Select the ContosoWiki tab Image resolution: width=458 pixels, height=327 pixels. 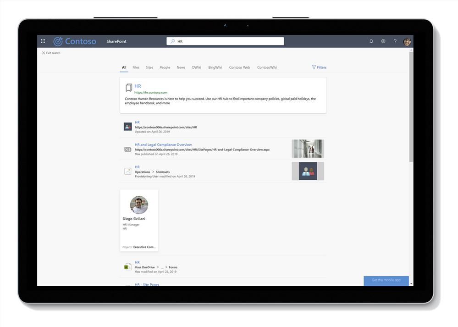267,67
